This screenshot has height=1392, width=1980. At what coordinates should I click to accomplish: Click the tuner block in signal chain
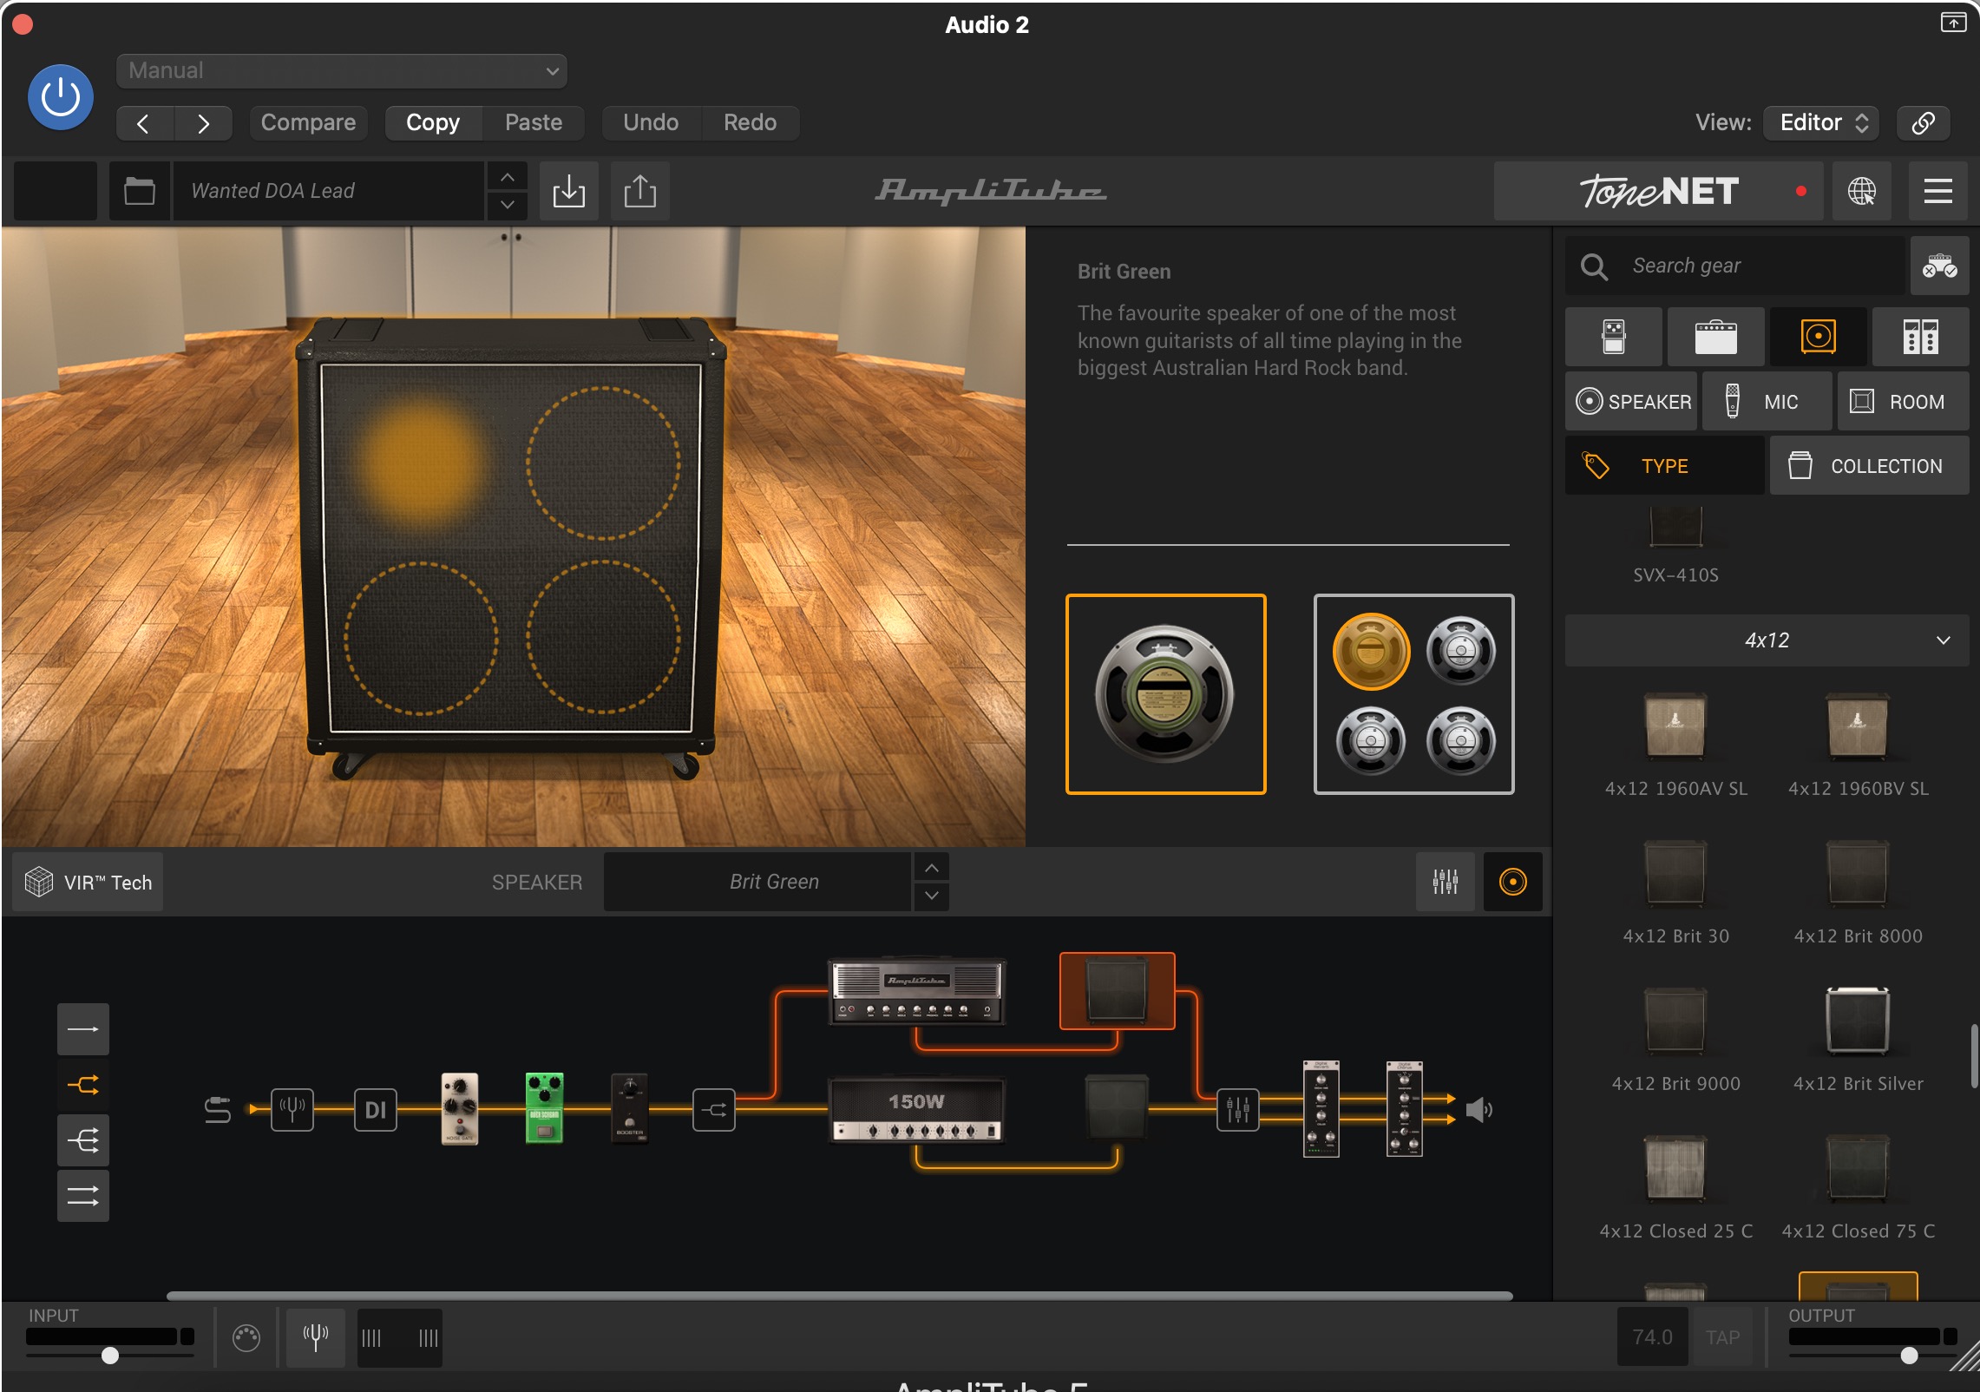point(292,1109)
